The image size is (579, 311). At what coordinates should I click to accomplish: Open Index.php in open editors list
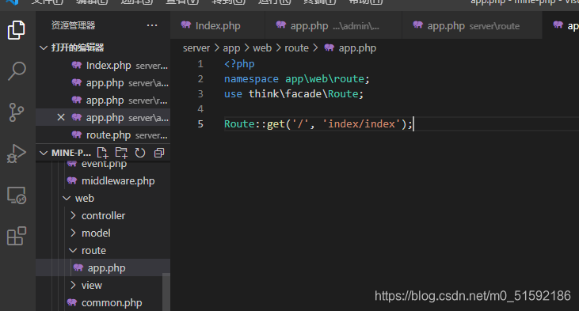(103, 66)
